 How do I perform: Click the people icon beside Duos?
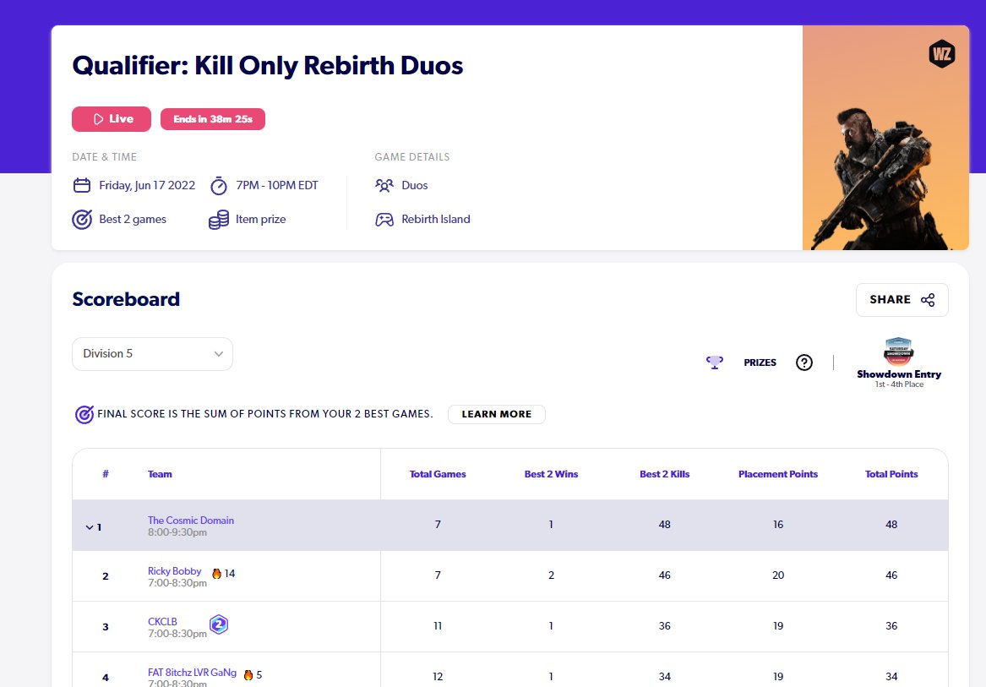point(384,185)
